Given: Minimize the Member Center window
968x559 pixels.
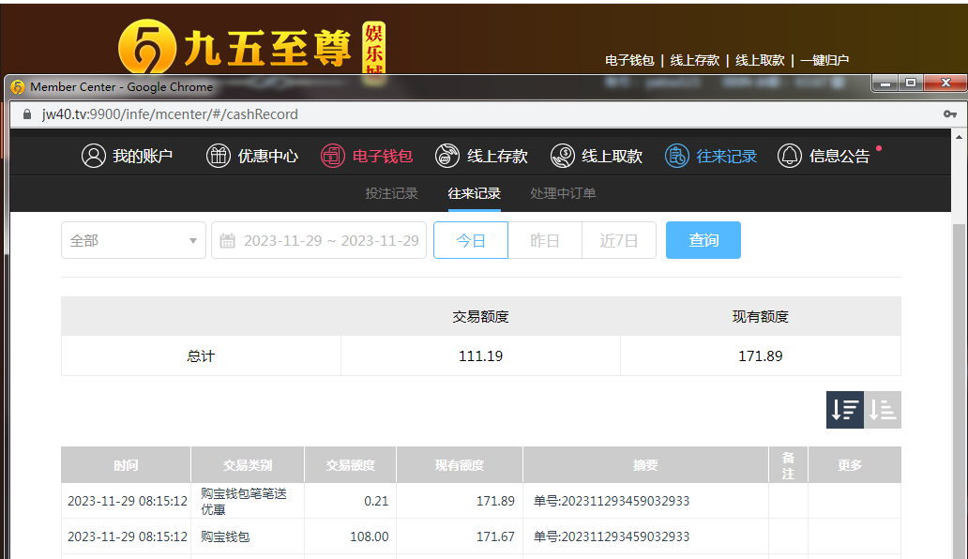Looking at the screenshot, I should pos(885,83).
